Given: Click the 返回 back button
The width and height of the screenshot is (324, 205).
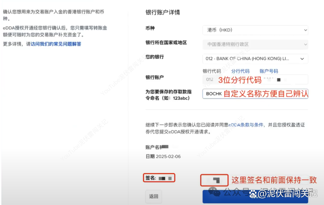Looking at the screenshot, I should click(154, 197).
